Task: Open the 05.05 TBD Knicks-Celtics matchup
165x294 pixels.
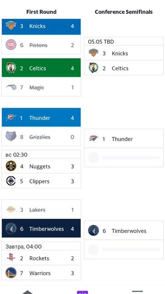Action: [124, 56]
